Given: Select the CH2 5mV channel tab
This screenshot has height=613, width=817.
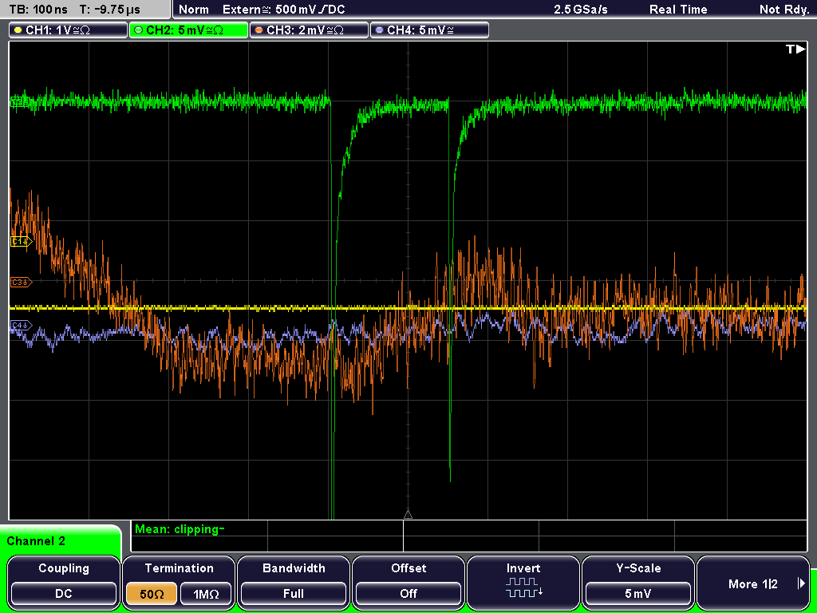Looking at the screenshot, I should (188, 30).
